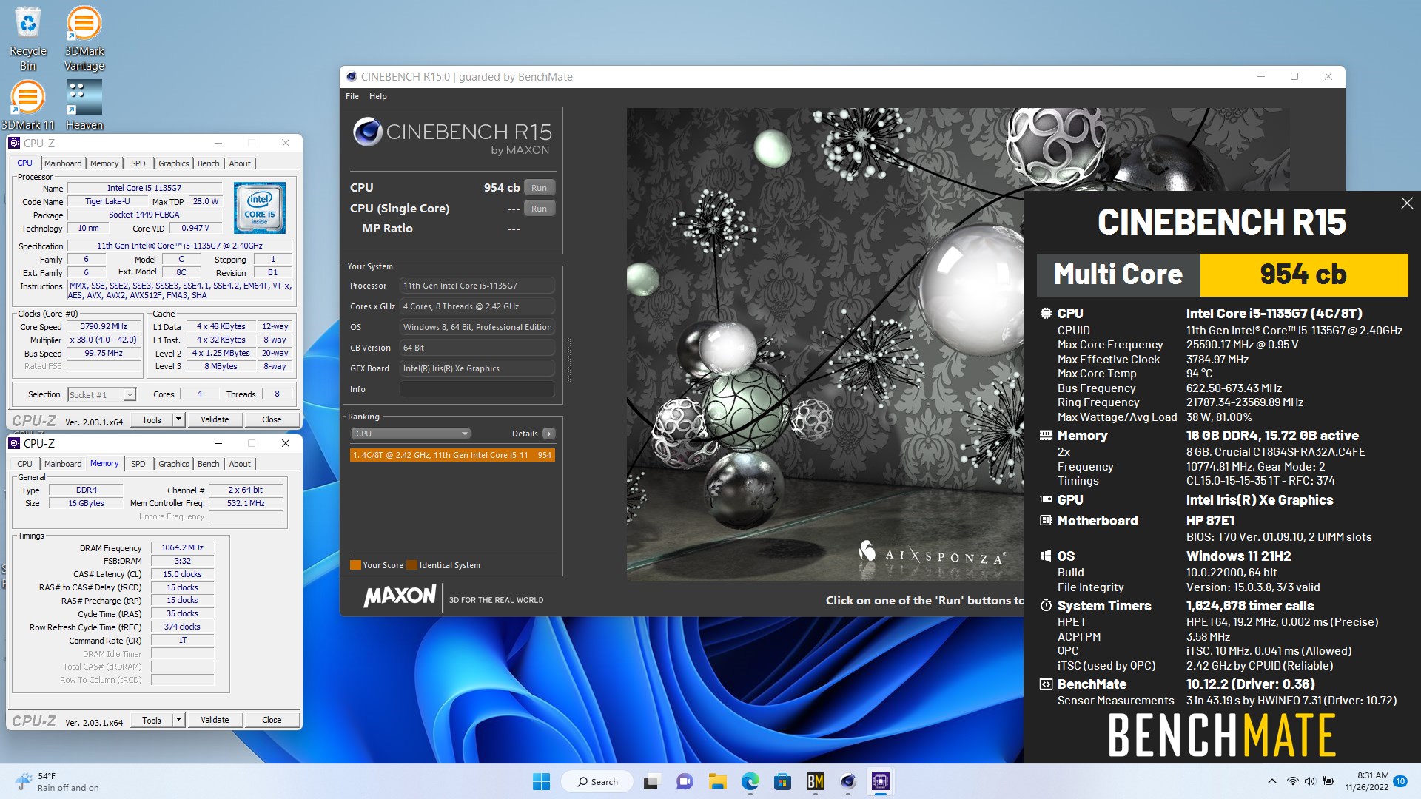Switch to Cinebench on the taskbar
Screen dimensions: 1421x799
(847, 781)
